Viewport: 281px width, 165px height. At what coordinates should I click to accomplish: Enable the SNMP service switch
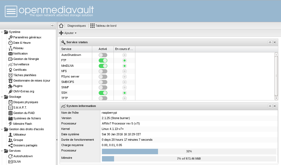pyautogui.click(x=103, y=87)
